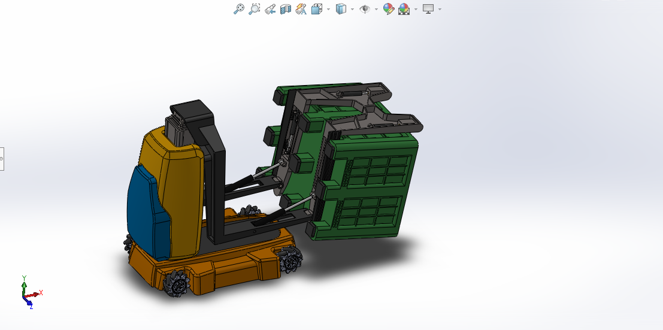Open the Display Style dropdown arrow
Screen dimensions: 663x330
[352, 9]
